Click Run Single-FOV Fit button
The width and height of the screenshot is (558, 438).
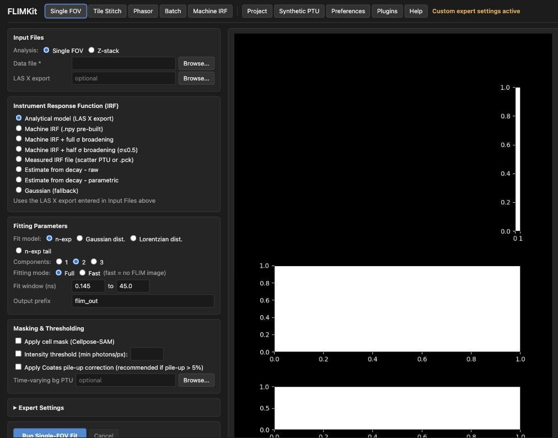(x=50, y=435)
